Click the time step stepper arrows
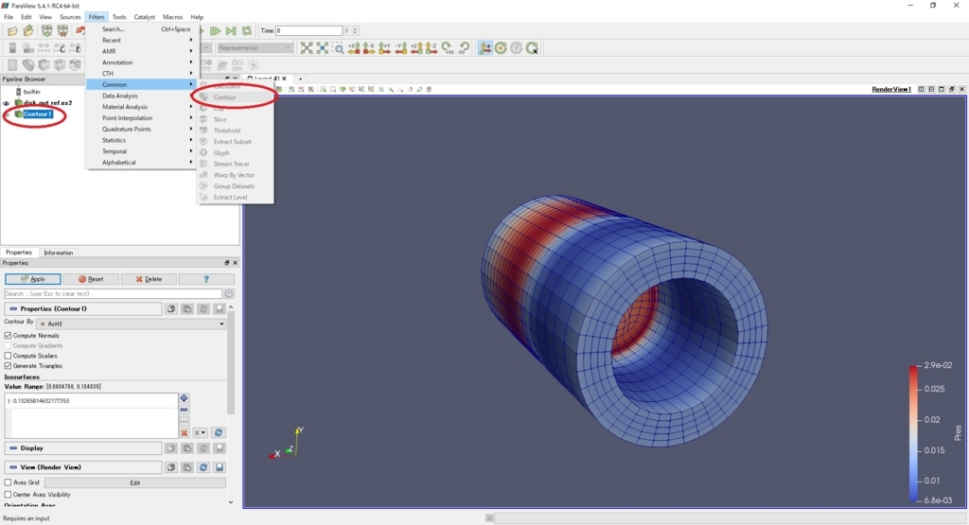969x525 pixels. 355,31
